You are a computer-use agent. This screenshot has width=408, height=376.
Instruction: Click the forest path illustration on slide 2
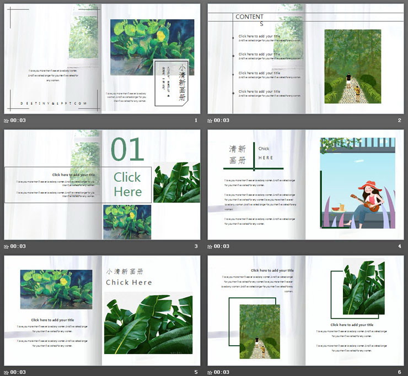click(352, 66)
